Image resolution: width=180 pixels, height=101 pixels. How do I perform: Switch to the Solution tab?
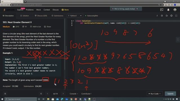[x=24, y=16]
